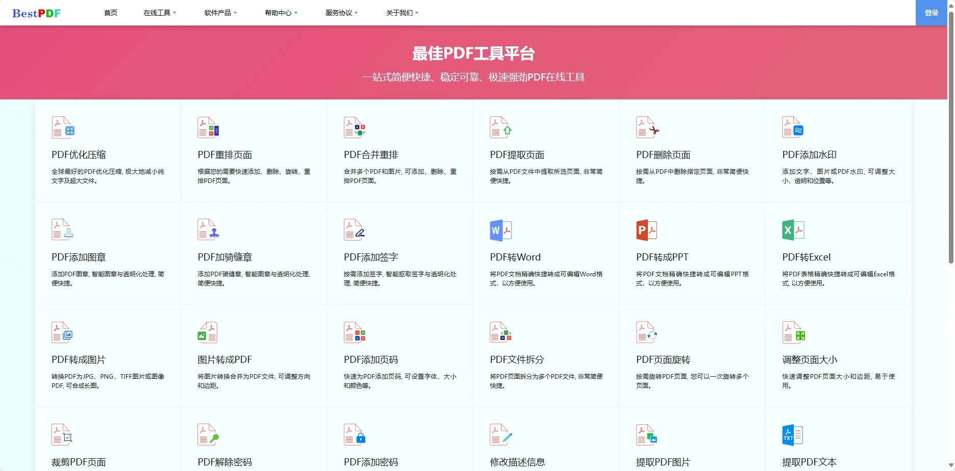Click the PDF解除密码 title
955x471 pixels.
[225, 462]
